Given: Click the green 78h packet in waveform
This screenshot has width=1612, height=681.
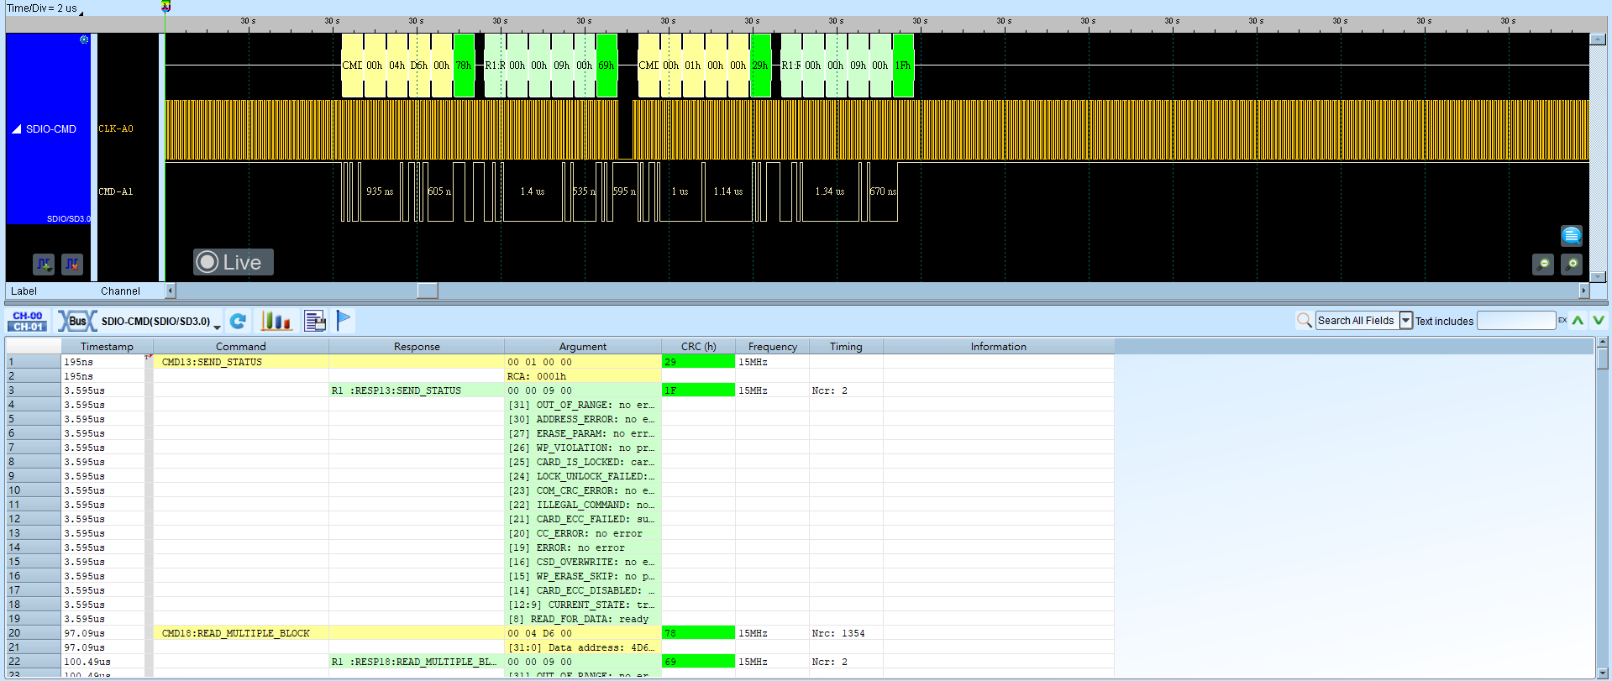Looking at the screenshot, I should (464, 65).
